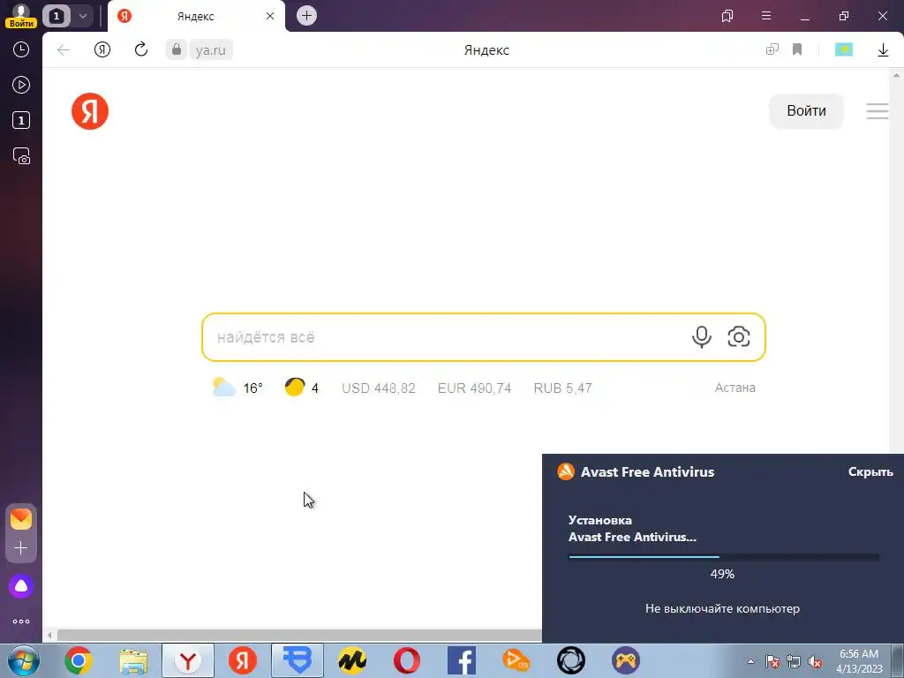Launch Alice voice assistant in sidebar

21,586
